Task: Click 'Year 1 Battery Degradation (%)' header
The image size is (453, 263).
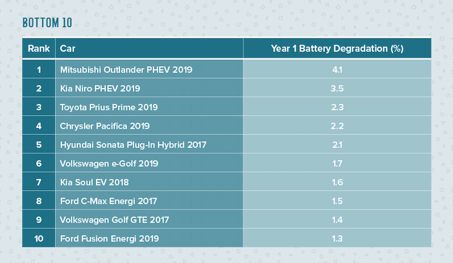Action: coord(337,48)
